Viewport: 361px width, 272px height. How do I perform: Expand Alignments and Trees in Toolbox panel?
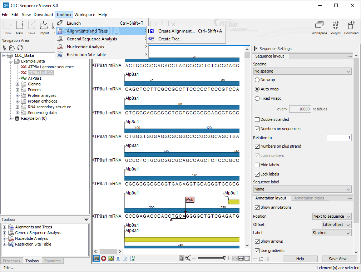(4, 227)
